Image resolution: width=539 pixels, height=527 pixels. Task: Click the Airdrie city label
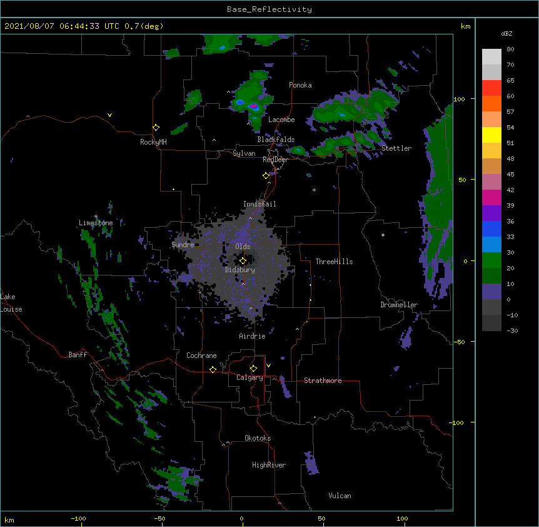tap(252, 336)
